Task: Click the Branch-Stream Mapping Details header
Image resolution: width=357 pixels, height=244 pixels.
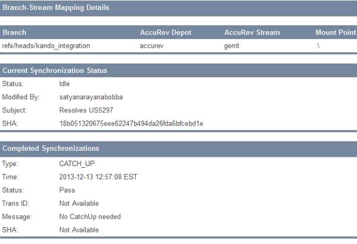Action: point(56,8)
